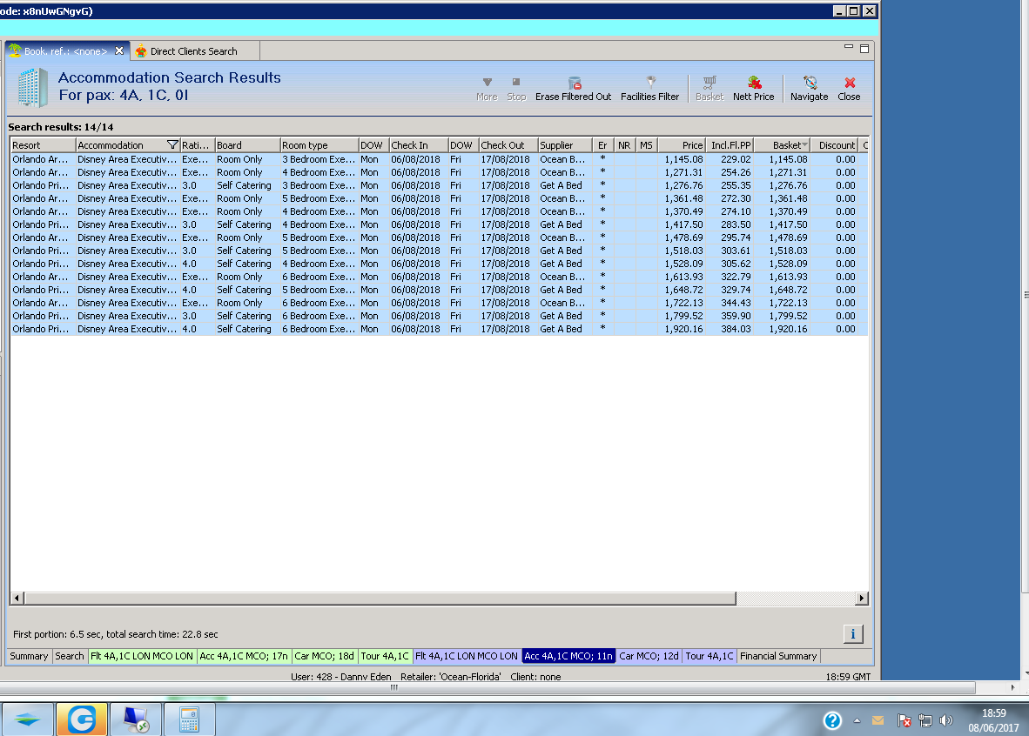
Task: Open the Facilities Filter tool
Action: pos(649,88)
